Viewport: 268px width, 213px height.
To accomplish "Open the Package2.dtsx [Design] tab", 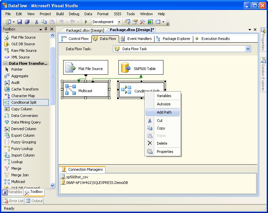I will [85, 30].
